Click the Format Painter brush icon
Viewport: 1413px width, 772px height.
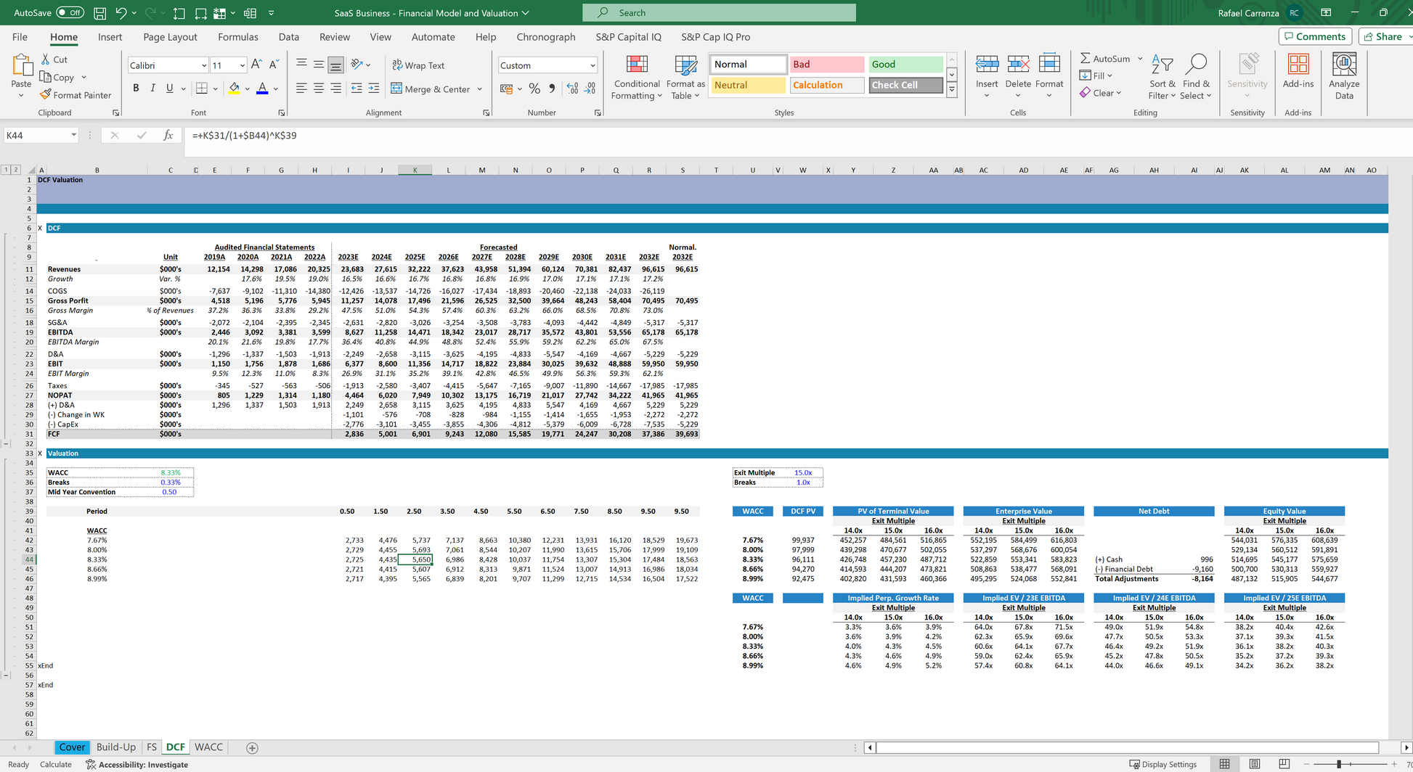click(x=46, y=95)
